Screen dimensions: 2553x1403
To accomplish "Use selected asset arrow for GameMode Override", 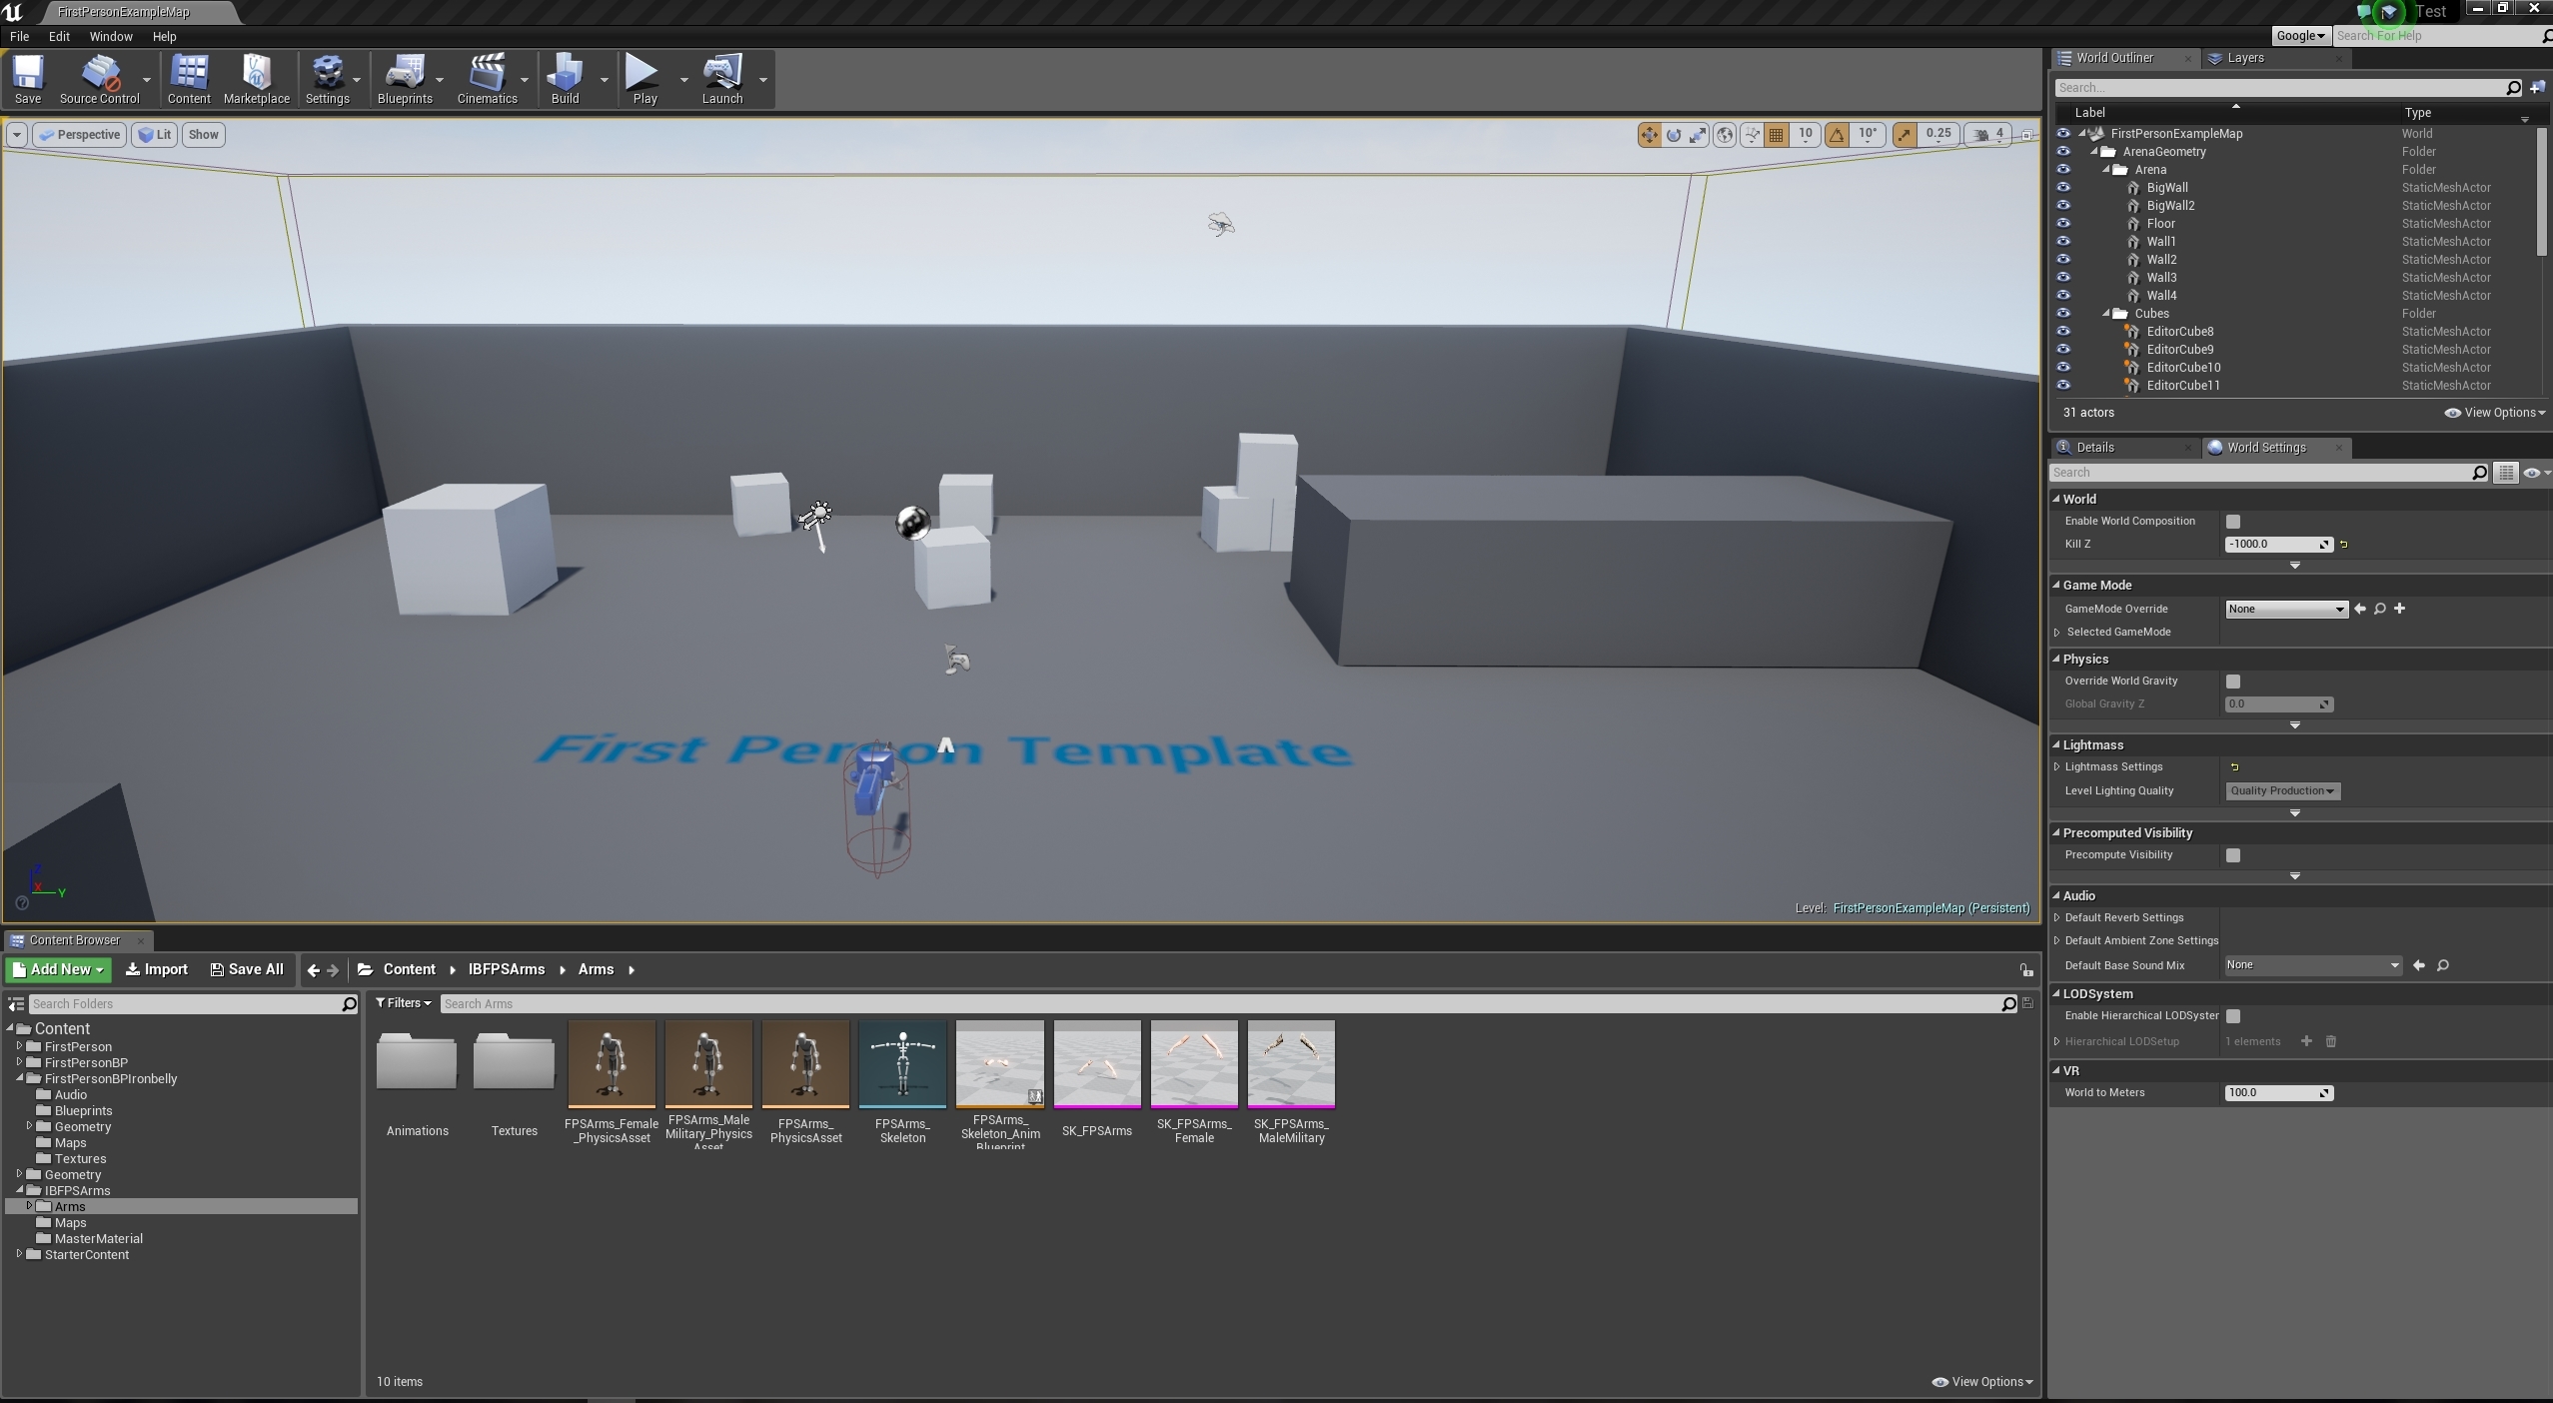I will [x=2360, y=609].
